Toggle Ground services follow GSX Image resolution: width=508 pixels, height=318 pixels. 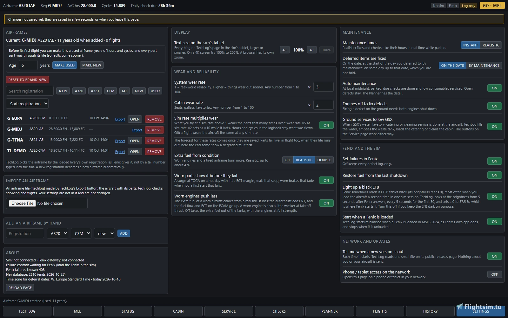tap(494, 127)
